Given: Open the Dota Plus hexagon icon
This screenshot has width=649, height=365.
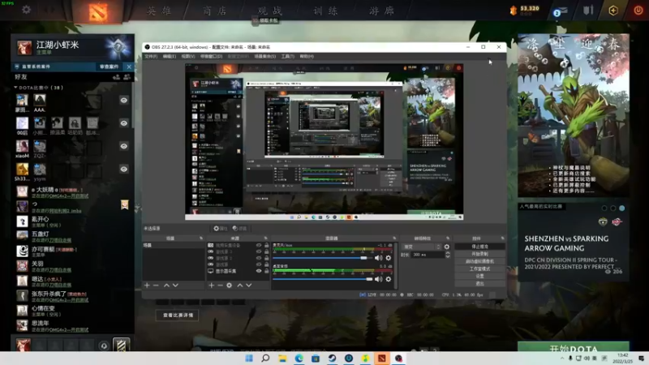Looking at the screenshot, I should tap(613, 11).
